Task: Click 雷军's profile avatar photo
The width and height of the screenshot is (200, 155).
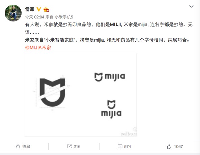Action: click(13, 13)
